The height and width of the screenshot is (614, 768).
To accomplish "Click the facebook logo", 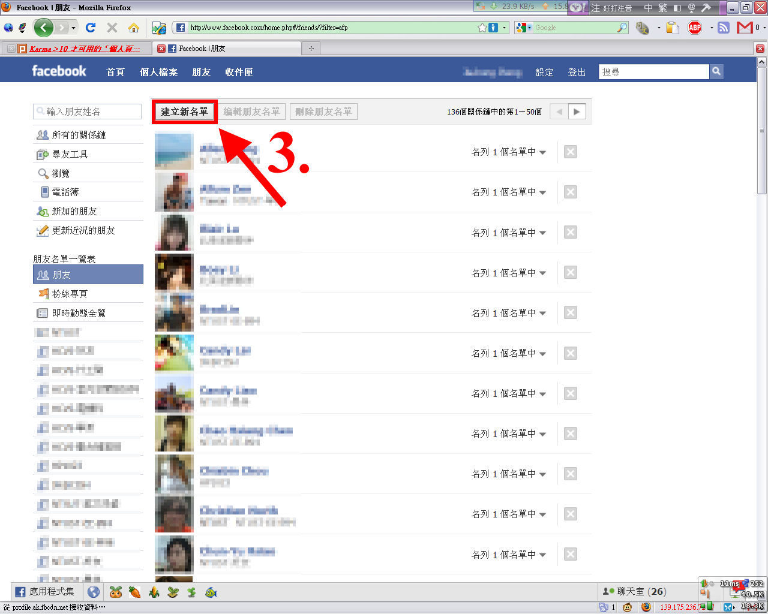I will coord(59,71).
